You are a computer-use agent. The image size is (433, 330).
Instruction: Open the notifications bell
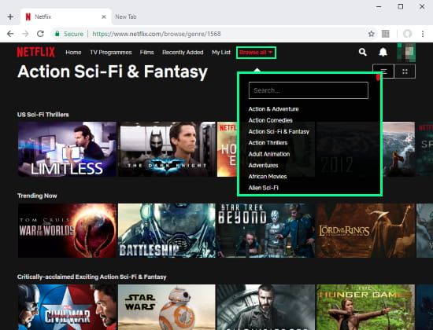[383, 52]
